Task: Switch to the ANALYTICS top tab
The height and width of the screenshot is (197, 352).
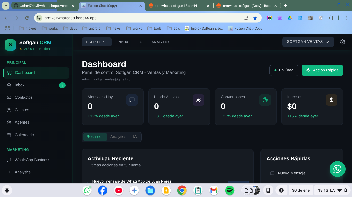Action: (161, 42)
